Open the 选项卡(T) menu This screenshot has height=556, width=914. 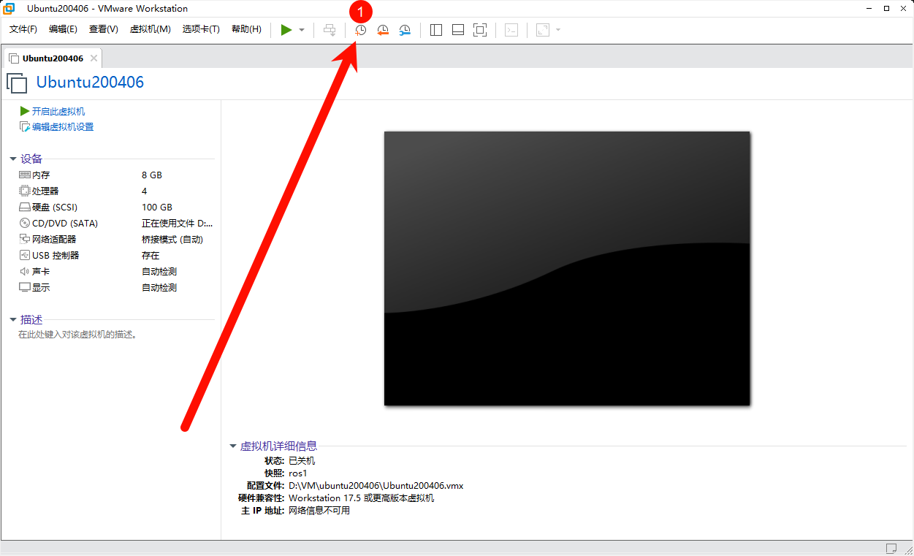(x=201, y=29)
